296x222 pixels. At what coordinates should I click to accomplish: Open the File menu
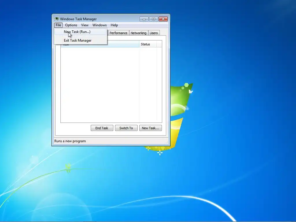[58, 25]
